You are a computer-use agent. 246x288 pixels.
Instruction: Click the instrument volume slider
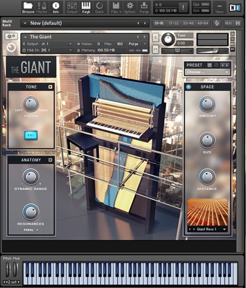212,51
